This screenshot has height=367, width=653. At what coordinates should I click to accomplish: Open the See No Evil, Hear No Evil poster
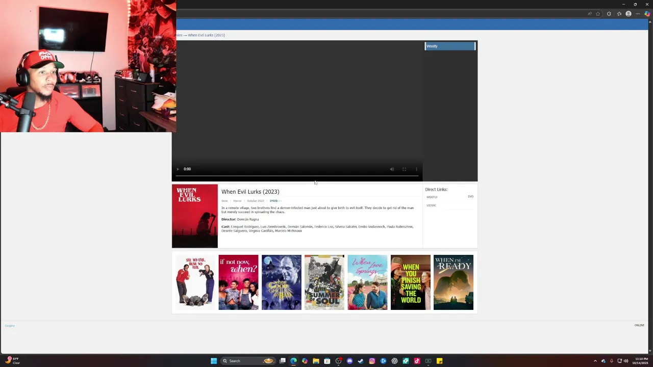[x=195, y=282]
